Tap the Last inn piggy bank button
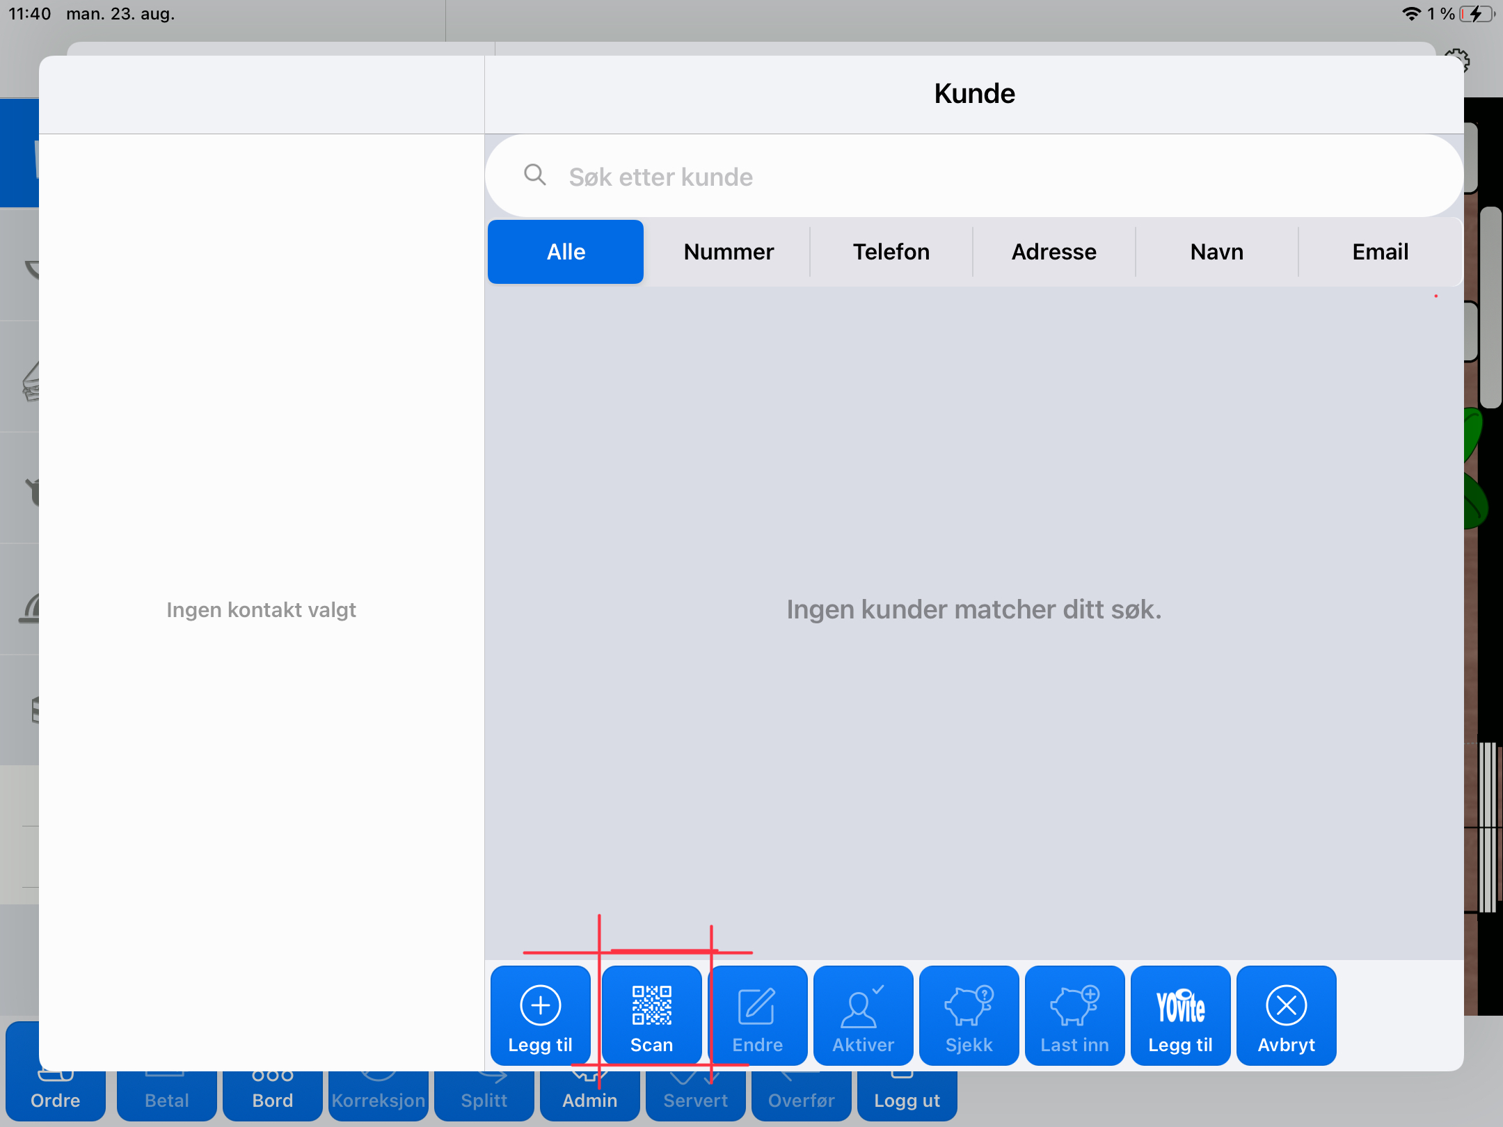Viewport: 1503px width, 1127px height. [1075, 1015]
